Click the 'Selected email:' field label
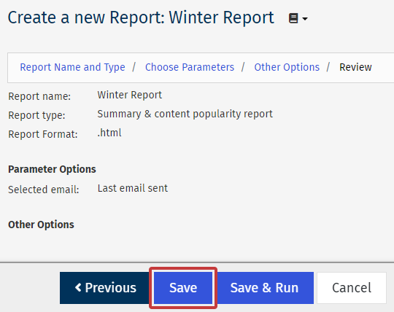This screenshot has width=394, height=312. pos(44,190)
